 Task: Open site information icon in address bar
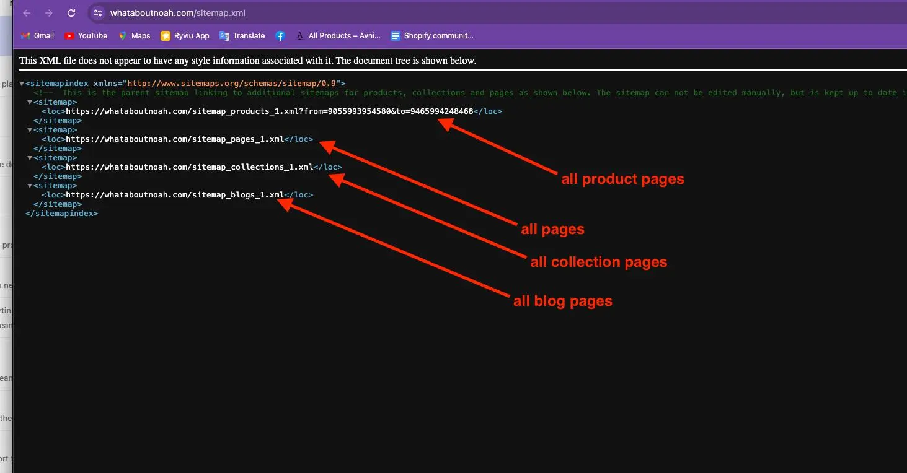click(x=97, y=13)
